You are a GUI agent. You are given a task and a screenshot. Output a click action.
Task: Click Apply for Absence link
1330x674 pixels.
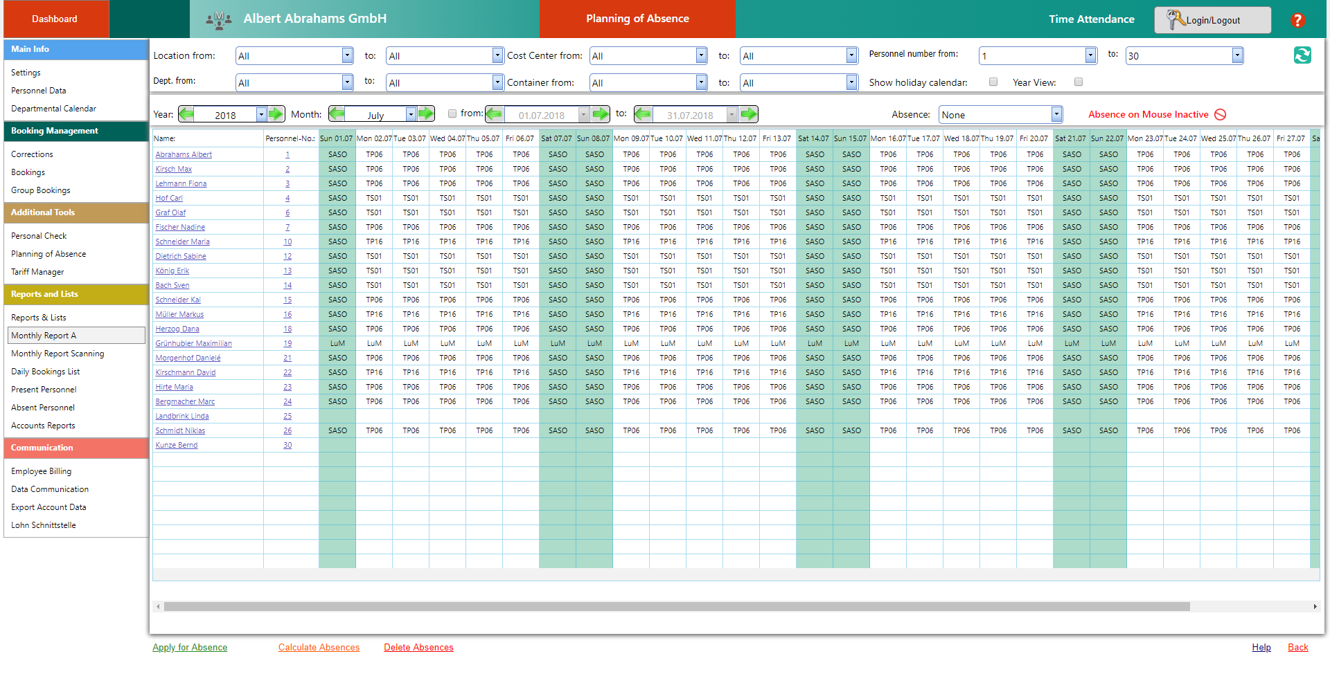click(190, 648)
